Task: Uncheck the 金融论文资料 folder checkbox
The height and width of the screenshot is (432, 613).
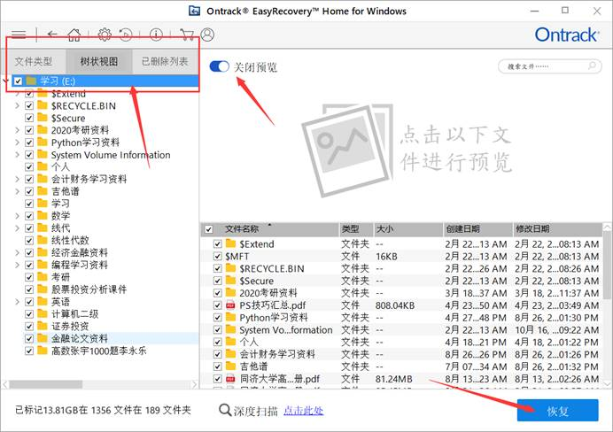Action: [x=29, y=338]
